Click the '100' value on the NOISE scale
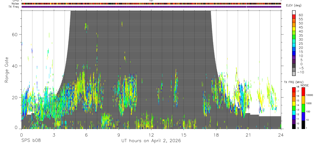Image resolution: width=316 pixels, height=146 pixels. pyautogui.click(x=308, y=112)
